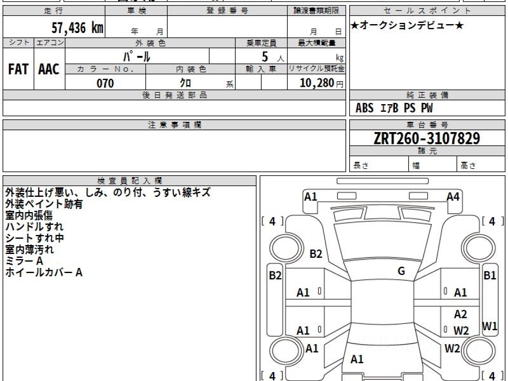Click the note シートすれ中
Viewport: 508px width, 381px height.
pos(34,238)
